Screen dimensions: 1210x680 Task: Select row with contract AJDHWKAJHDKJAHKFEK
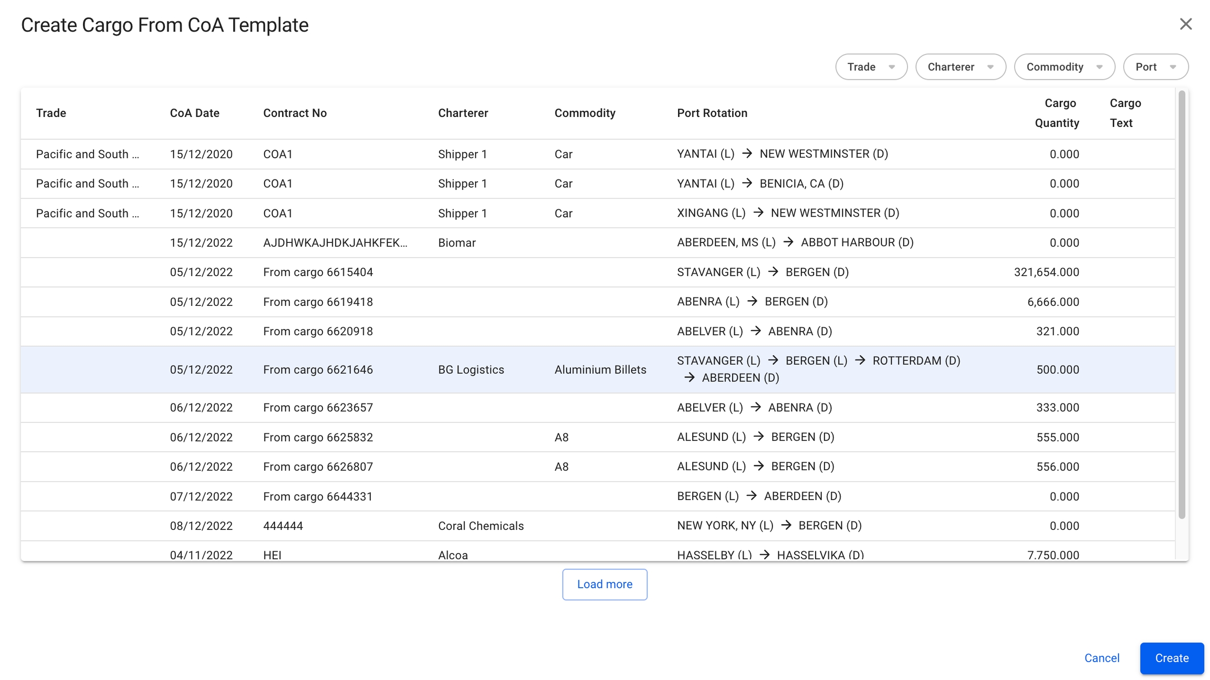335,242
